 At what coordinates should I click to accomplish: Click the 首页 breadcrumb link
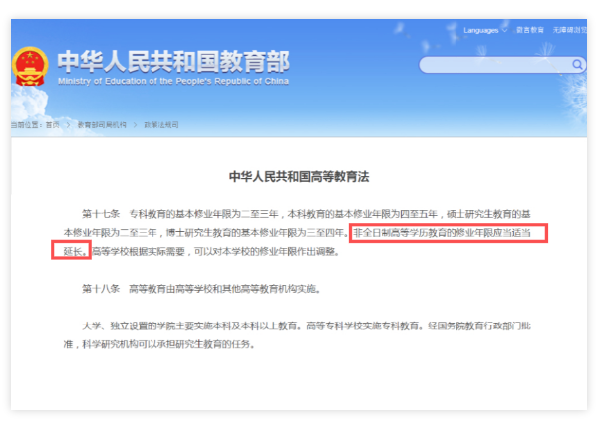[53, 125]
